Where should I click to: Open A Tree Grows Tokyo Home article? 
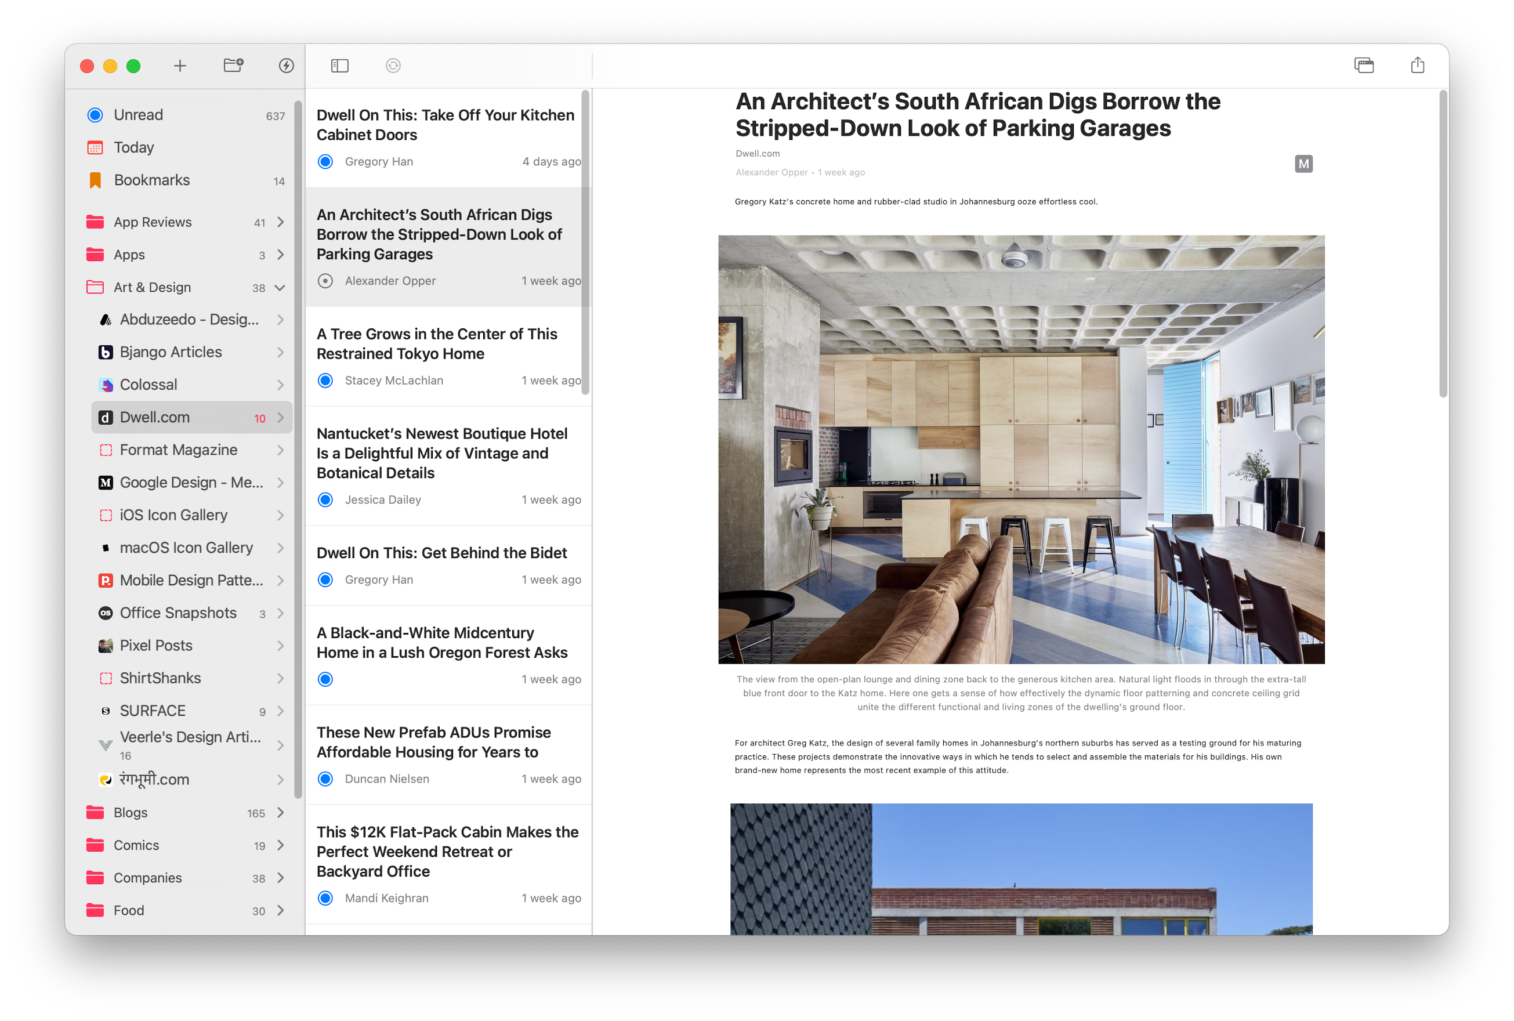(448, 356)
